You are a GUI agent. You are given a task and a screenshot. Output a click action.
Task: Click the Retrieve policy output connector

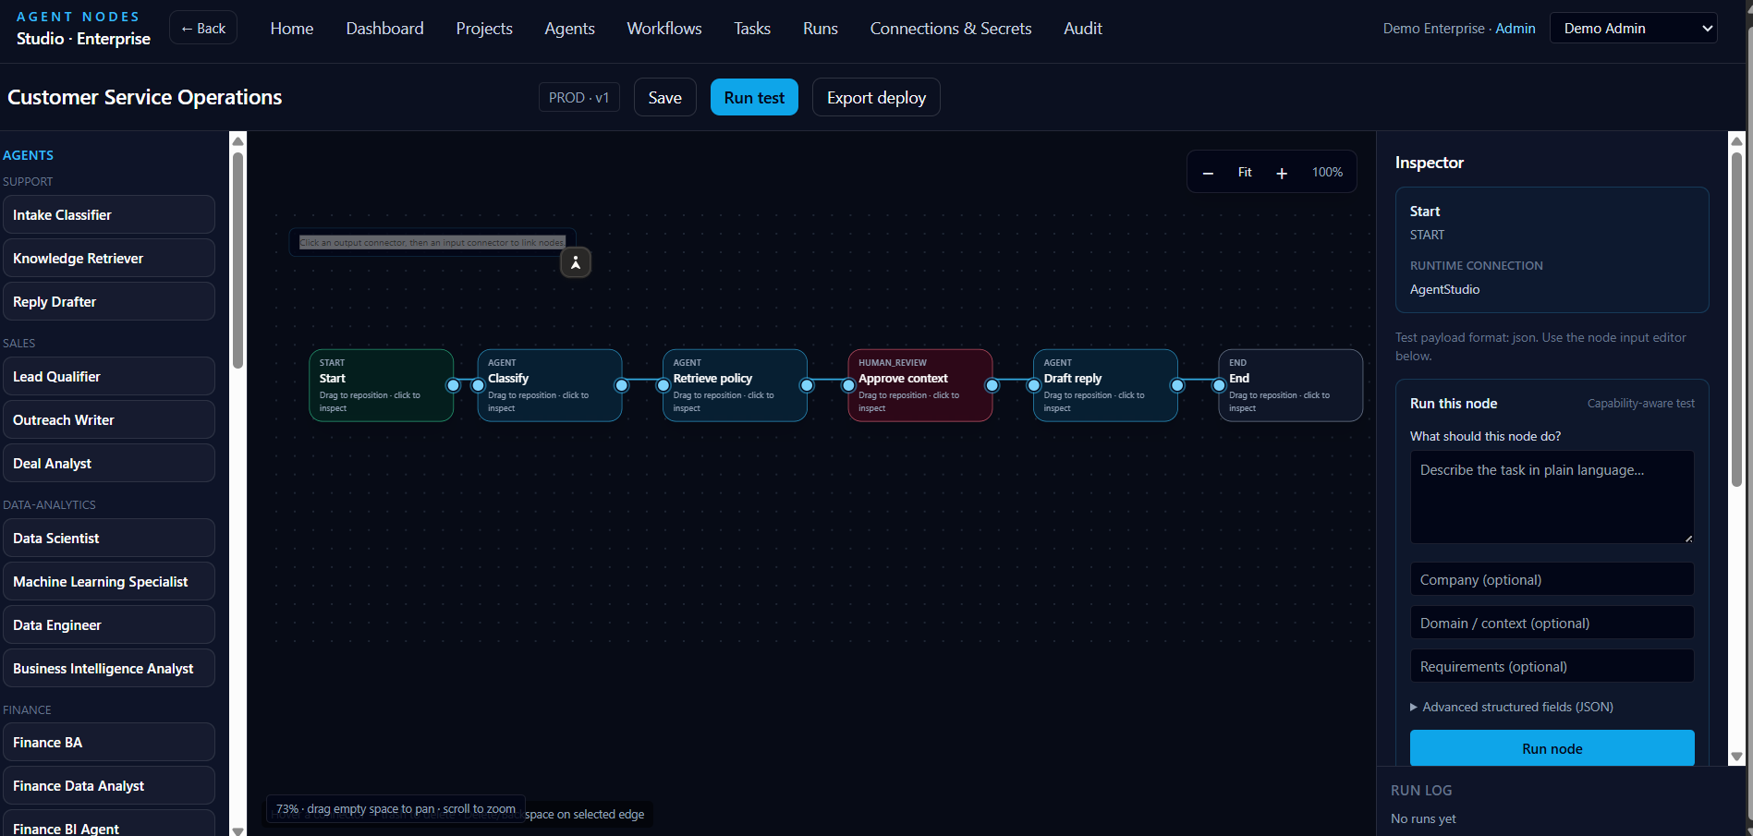tap(807, 385)
